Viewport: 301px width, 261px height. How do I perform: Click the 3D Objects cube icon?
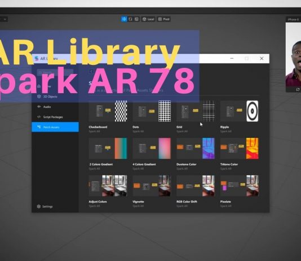[39, 97]
